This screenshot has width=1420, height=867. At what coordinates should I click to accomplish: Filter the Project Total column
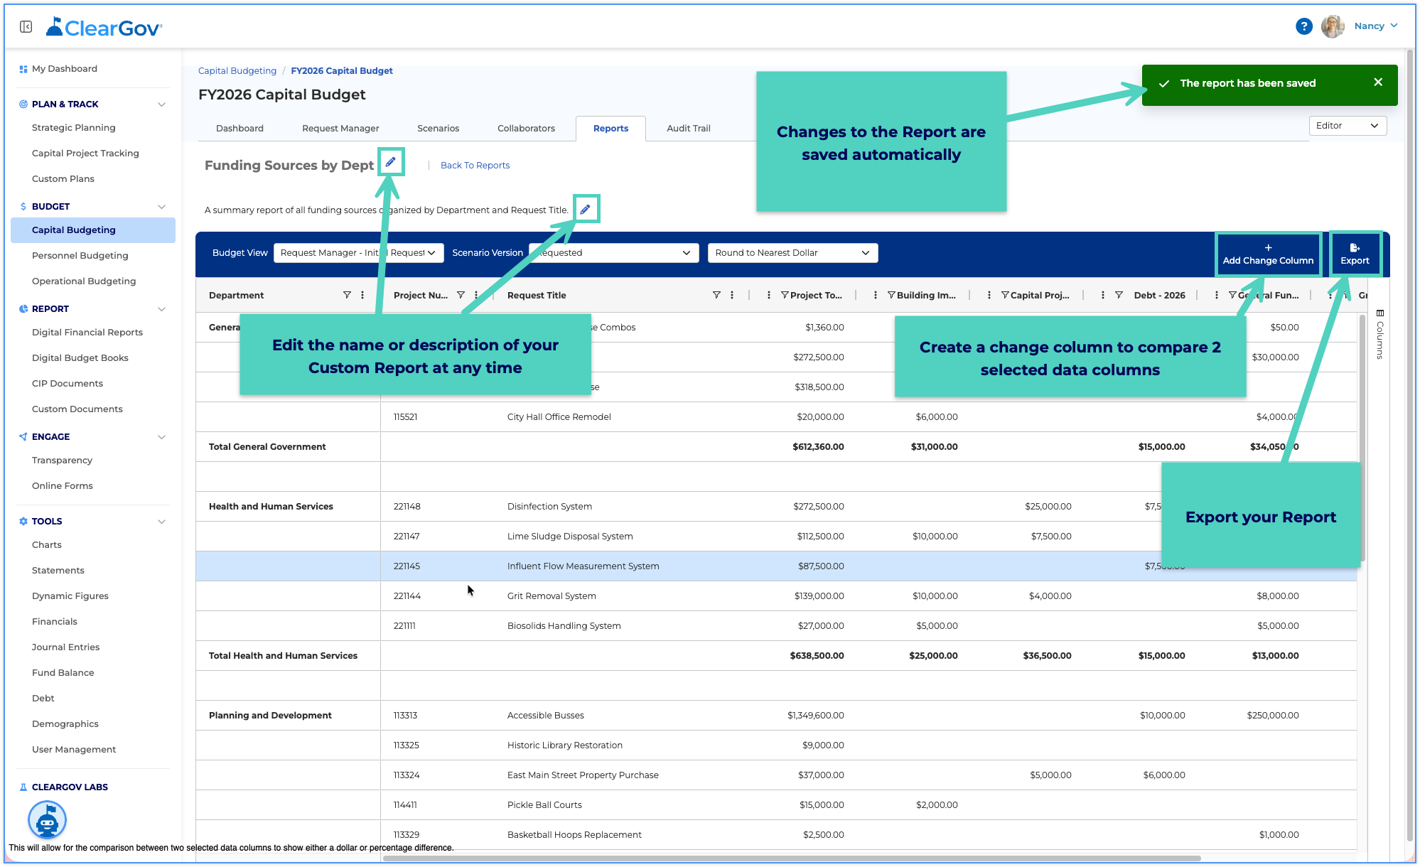tap(785, 295)
